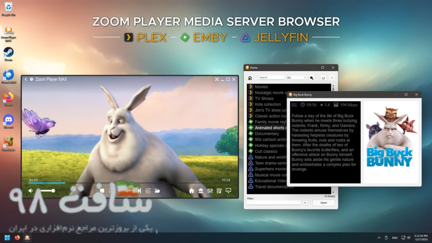
Task: Select the Holiday specials entry
Action: coord(267,146)
